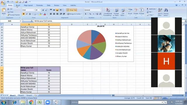Click Save in Quick Access Toolbar
Image resolution: width=187 pixels, height=105 pixels.
click(x=26, y=2)
